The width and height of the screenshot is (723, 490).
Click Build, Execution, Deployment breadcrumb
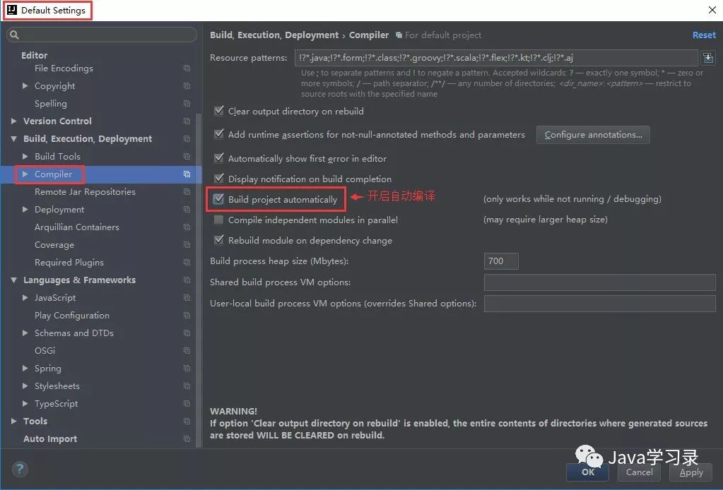(x=274, y=35)
